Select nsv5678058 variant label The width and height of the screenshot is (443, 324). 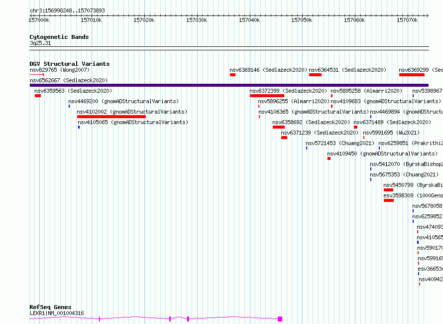coord(427,206)
